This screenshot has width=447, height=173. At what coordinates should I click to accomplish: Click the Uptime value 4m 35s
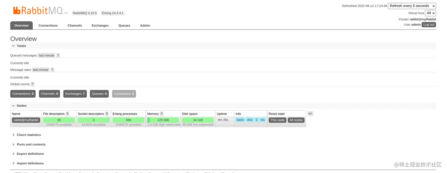(x=223, y=120)
